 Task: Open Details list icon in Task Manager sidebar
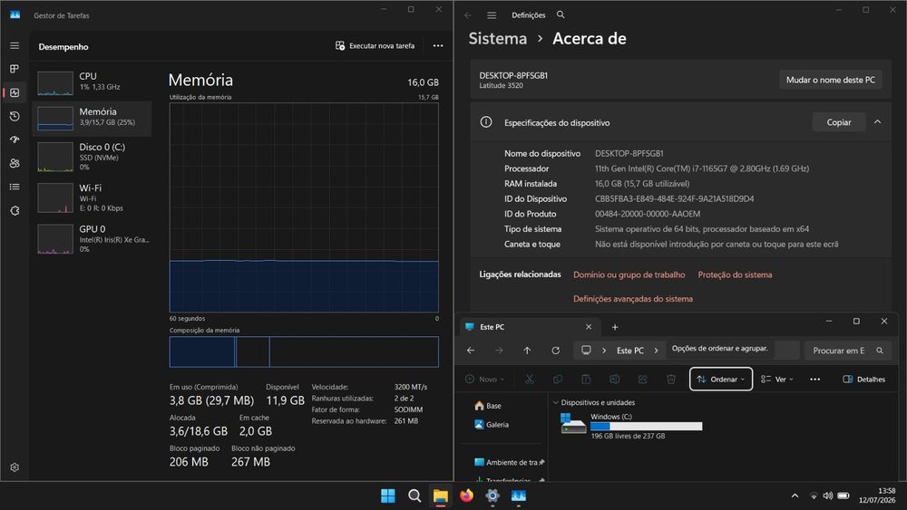point(15,187)
